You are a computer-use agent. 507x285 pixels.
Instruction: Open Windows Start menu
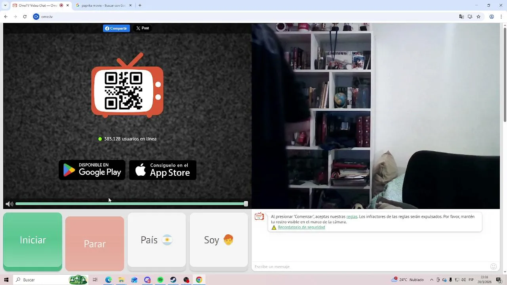[x=6, y=280]
